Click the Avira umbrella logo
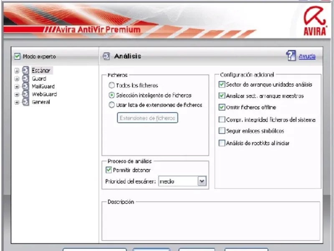 [x=315, y=21]
